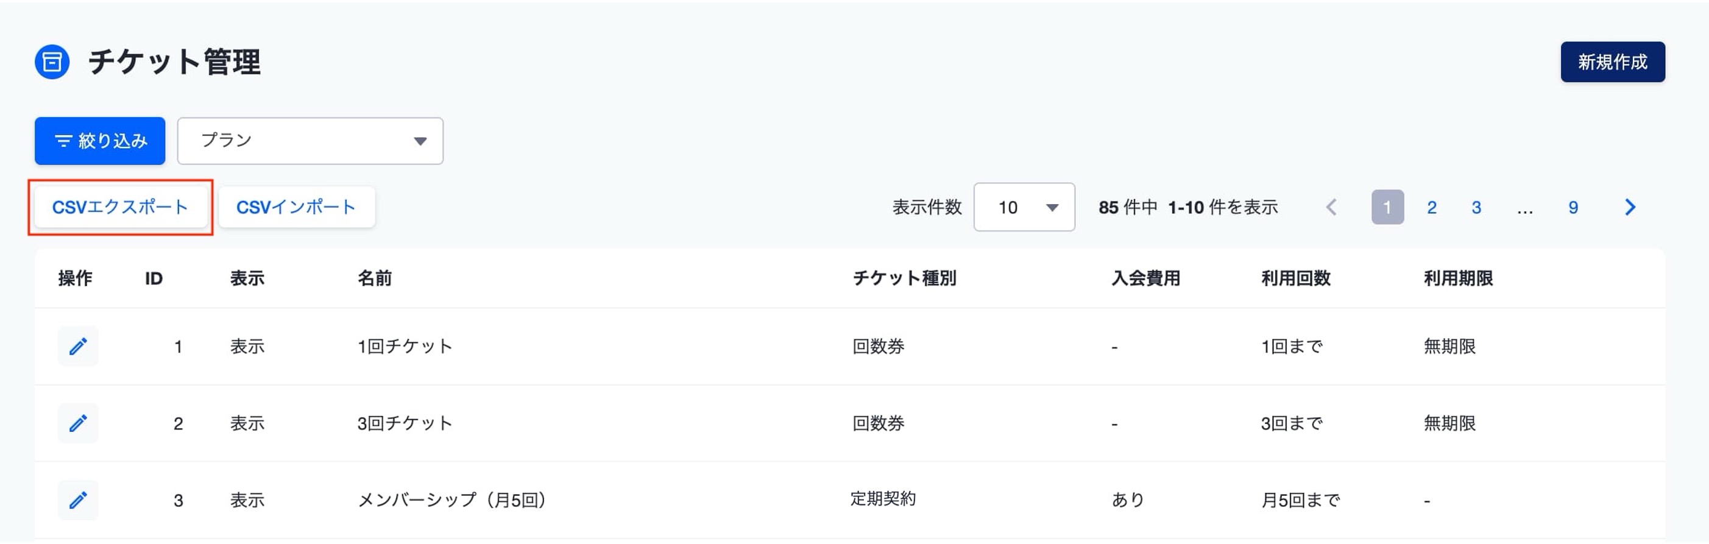Click the CSVインポート button
The height and width of the screenshot is (544, 1709).
click(297, 208)
